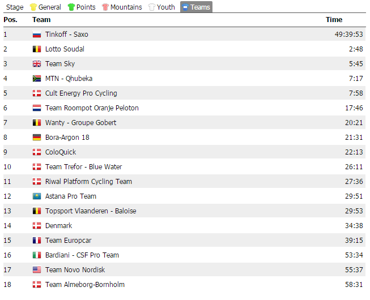Select the Teams classification tab
370x300 pixels.
tap(196, 7)
